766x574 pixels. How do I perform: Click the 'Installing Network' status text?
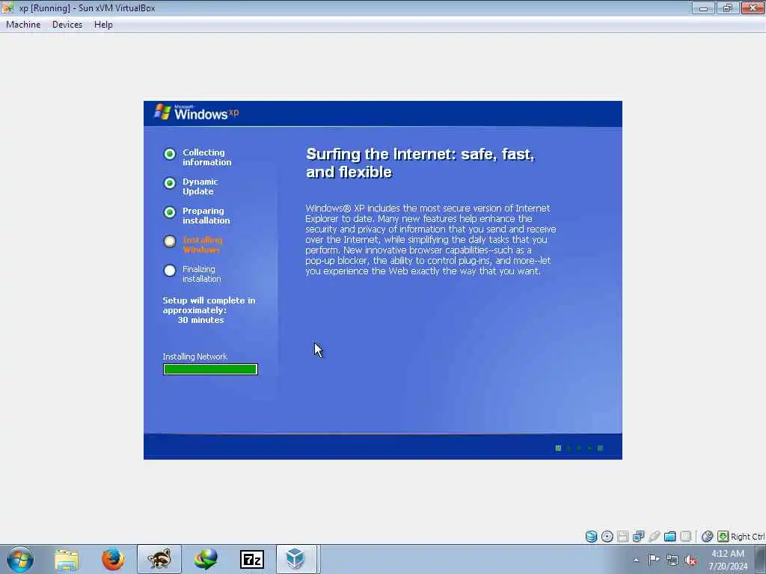194,357
